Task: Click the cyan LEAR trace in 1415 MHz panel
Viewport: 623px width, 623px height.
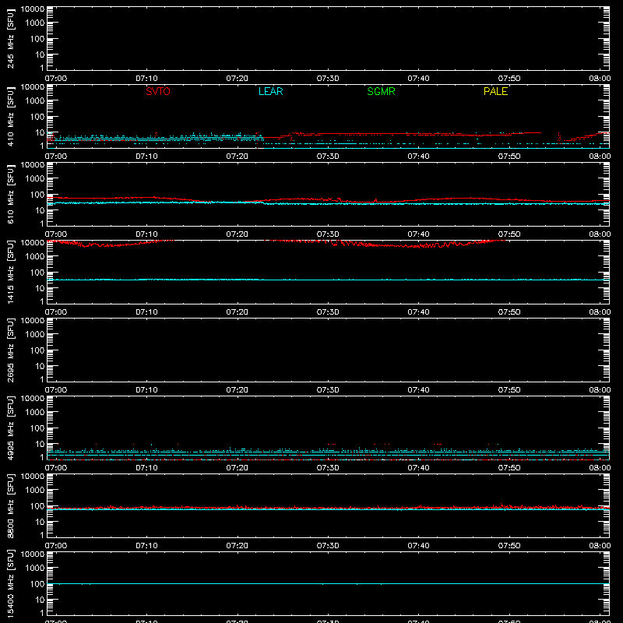Action: 328,280
